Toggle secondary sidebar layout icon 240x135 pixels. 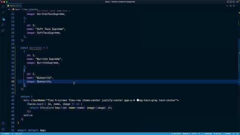233,1
